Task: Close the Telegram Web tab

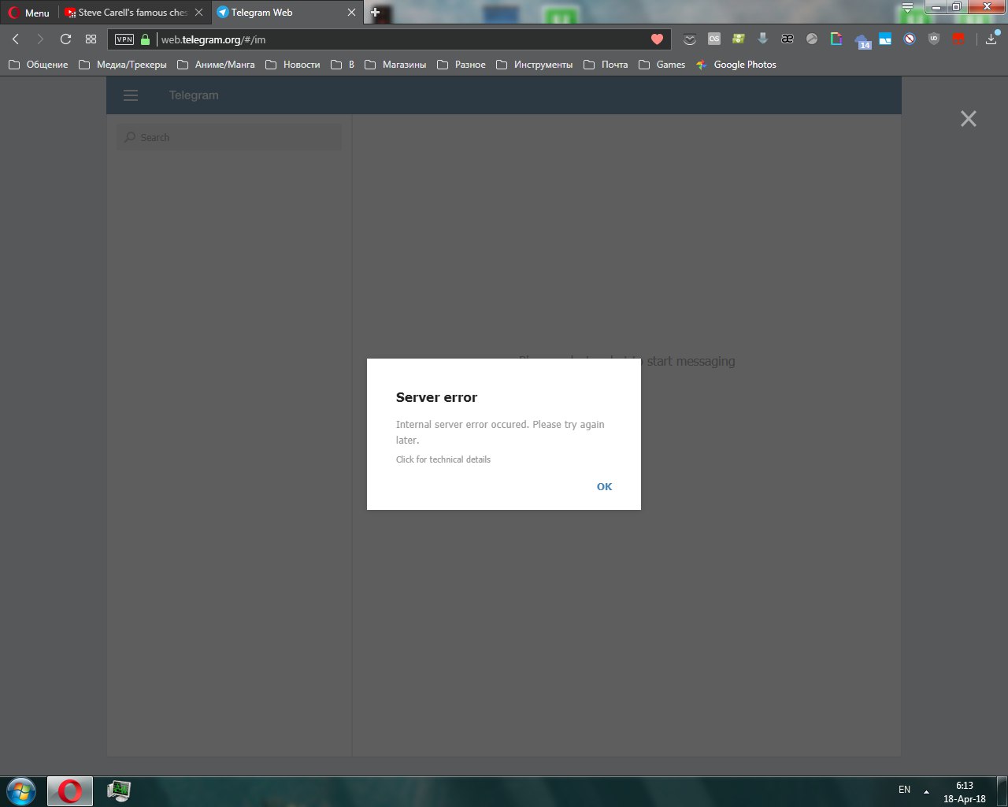Action: (352, 13)
